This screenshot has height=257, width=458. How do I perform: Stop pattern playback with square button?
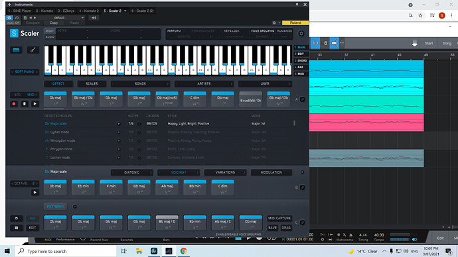tap(17, 228)
